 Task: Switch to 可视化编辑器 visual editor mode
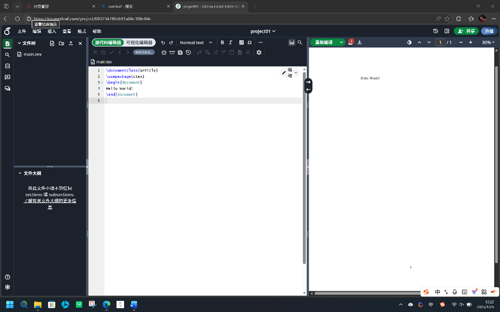pyautogui.click(x=139, y=43)
